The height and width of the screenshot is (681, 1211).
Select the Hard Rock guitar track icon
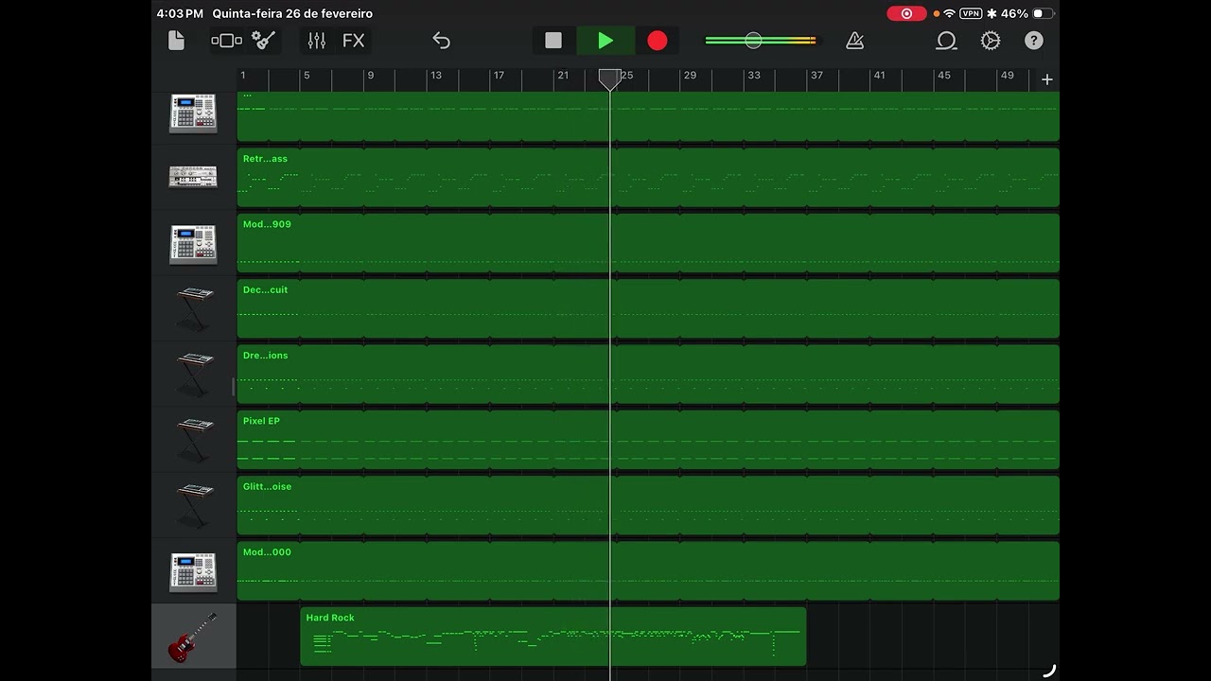(x=193, y=637)
